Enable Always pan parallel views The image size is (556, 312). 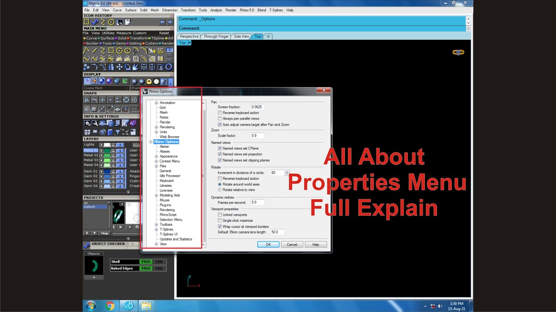pyautogui.click(x=220, y=119)
